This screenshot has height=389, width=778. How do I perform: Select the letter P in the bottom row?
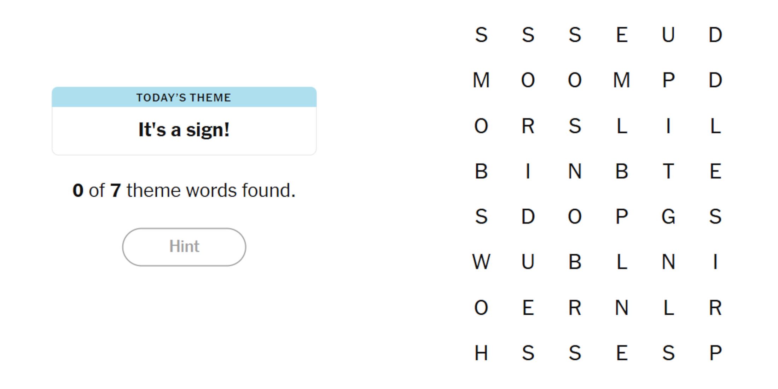point(715,353)
